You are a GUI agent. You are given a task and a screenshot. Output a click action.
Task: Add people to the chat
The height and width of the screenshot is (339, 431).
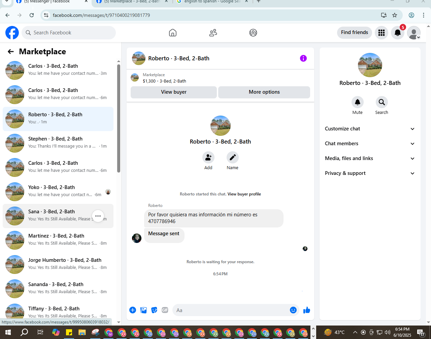point(208,157)
